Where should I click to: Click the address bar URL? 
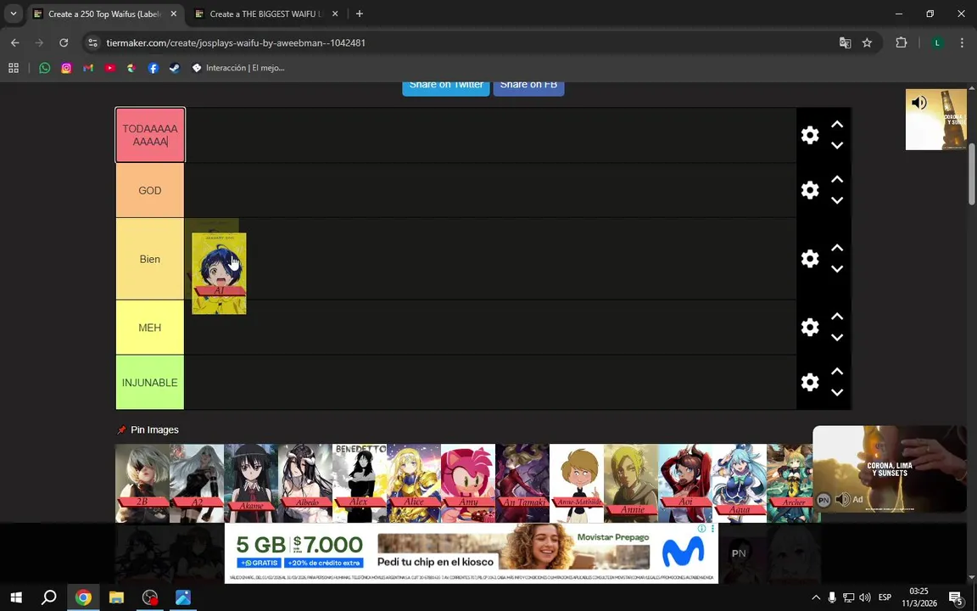point(236,42)
